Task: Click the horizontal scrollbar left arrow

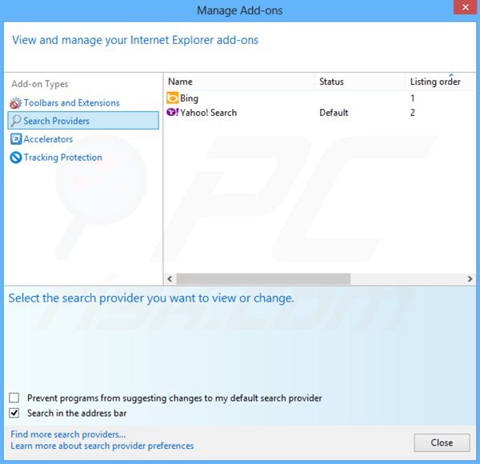Action: [x=170, y=279]
